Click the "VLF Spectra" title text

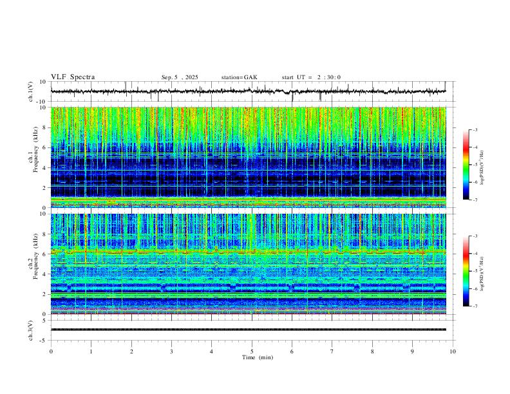[x=73, y=77]
